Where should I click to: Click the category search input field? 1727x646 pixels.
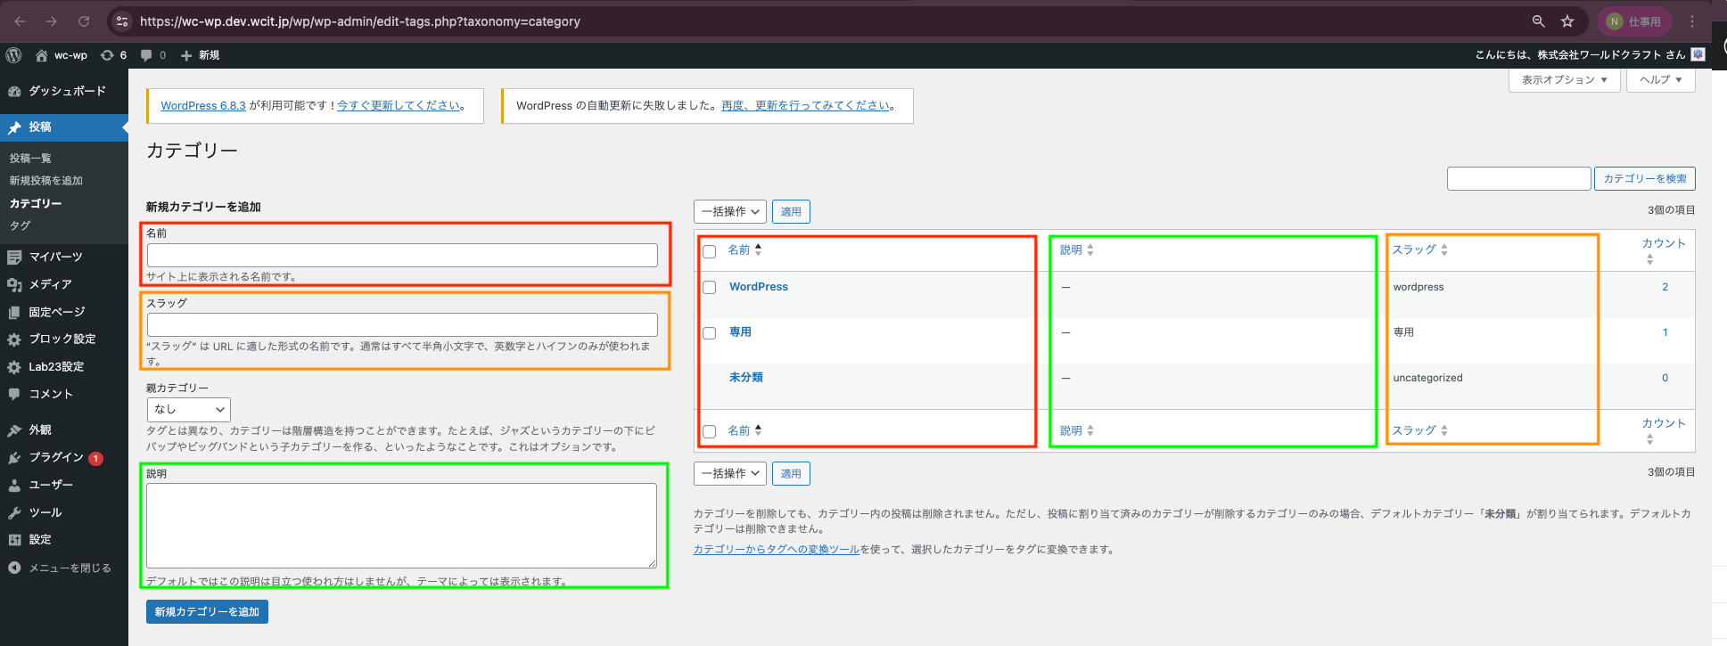(1518, 179)
